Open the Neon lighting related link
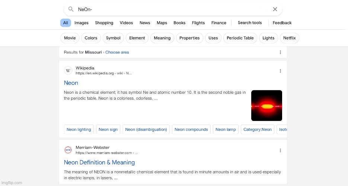 (x=79, y=129)
